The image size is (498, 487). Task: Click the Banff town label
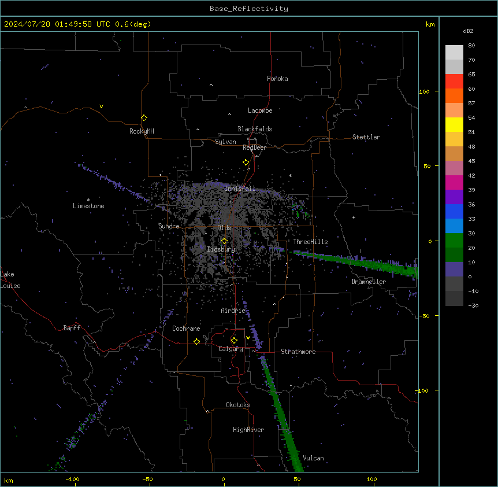coord(72,328)
